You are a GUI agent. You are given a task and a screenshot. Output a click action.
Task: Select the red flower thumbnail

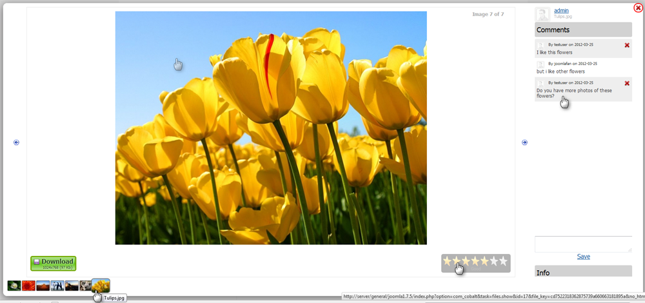tap(28, 286)
